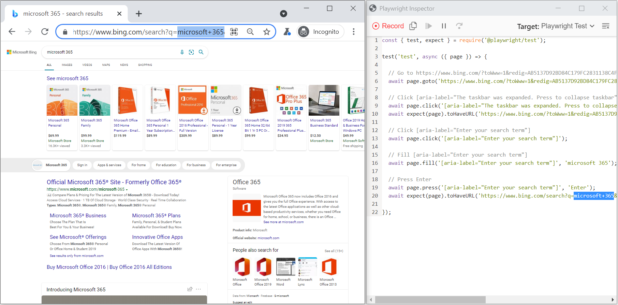Click See all (15+) related searches
The width and height of the screenshot is (618, 305).
[x=334, y=251]
